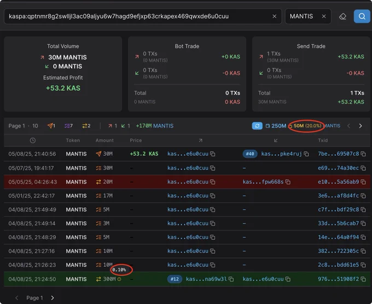Image resolution: width=372 pixels, height=304 pixels.
Task: Clear filters with the eraser icon
Action: click(x=342, y=16)
